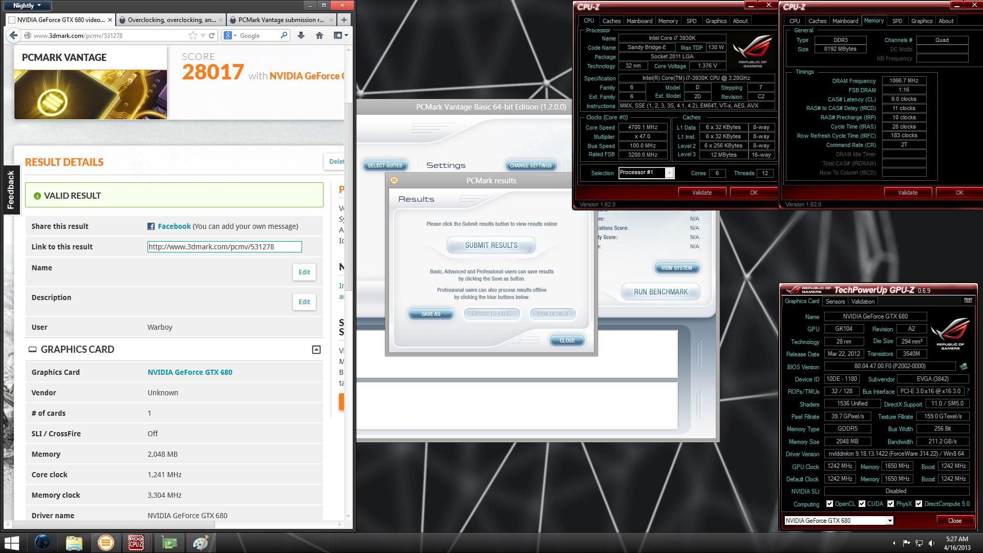
Task: Reload the 3dmark page
Action: tap(212, 35)
